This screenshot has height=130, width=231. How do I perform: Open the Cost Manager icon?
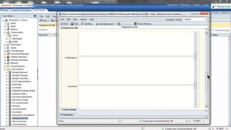[8, 51]
